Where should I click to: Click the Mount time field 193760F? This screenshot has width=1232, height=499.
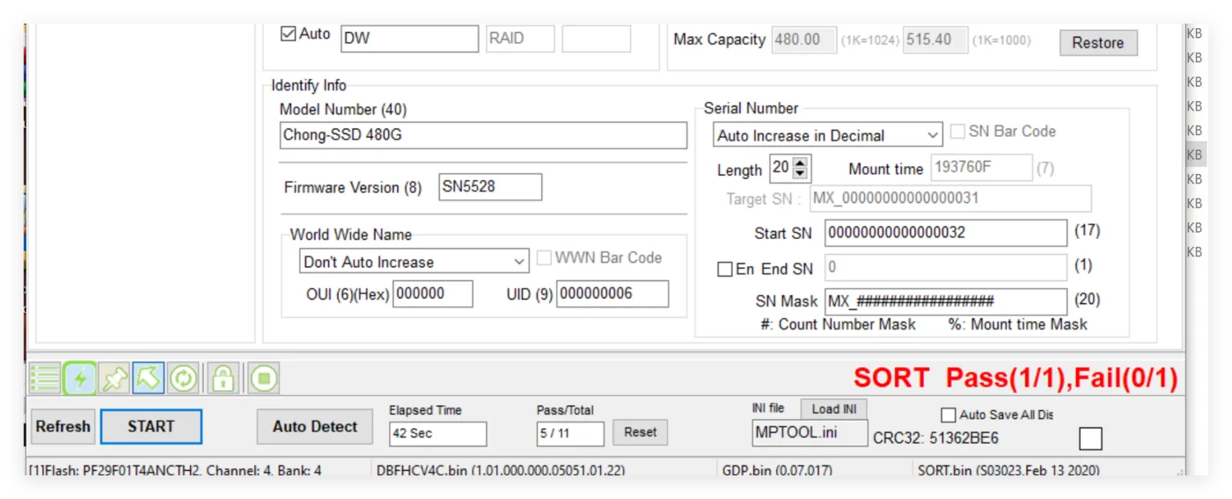(x=981, y=168)
